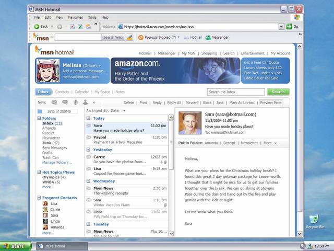334x251 pixels.
Task: Collapse the Hot Topics/News section
Action: [39, 172]
